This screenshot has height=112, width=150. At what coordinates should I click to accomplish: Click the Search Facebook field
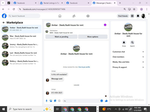pos(24,16)
